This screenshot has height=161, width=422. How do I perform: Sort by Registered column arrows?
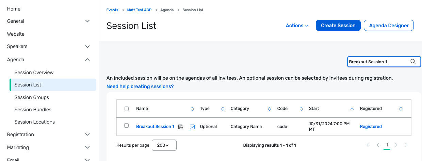(x=401, y=109)
